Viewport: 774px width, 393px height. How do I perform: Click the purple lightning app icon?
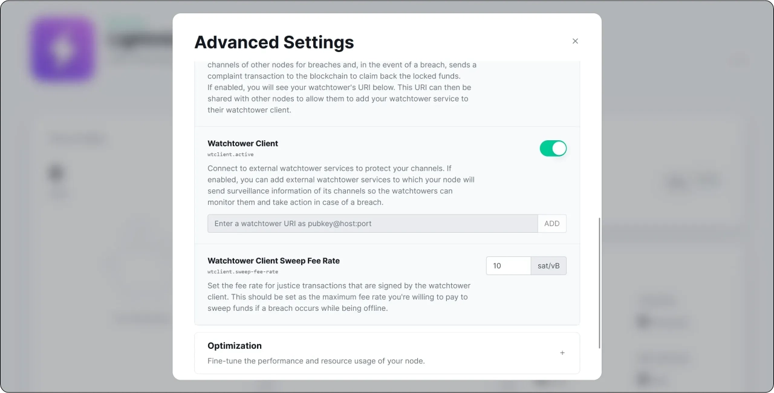click(x=63, y=50)
